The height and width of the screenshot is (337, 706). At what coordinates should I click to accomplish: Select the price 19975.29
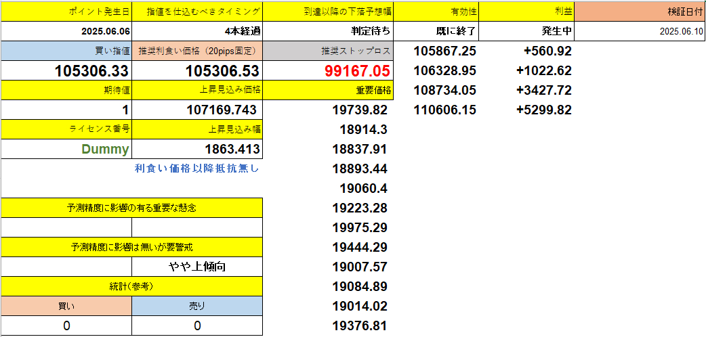(360, 227)
